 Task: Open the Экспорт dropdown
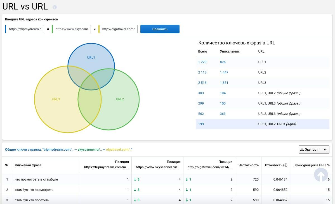tap(314, 150)
